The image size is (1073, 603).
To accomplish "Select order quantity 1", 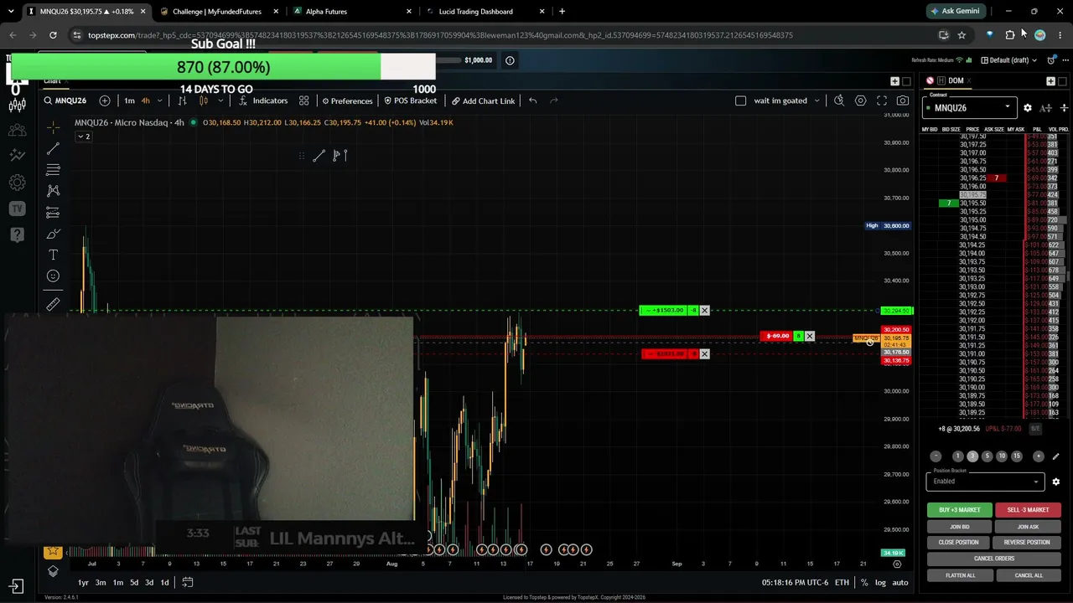I will point(957,456).
